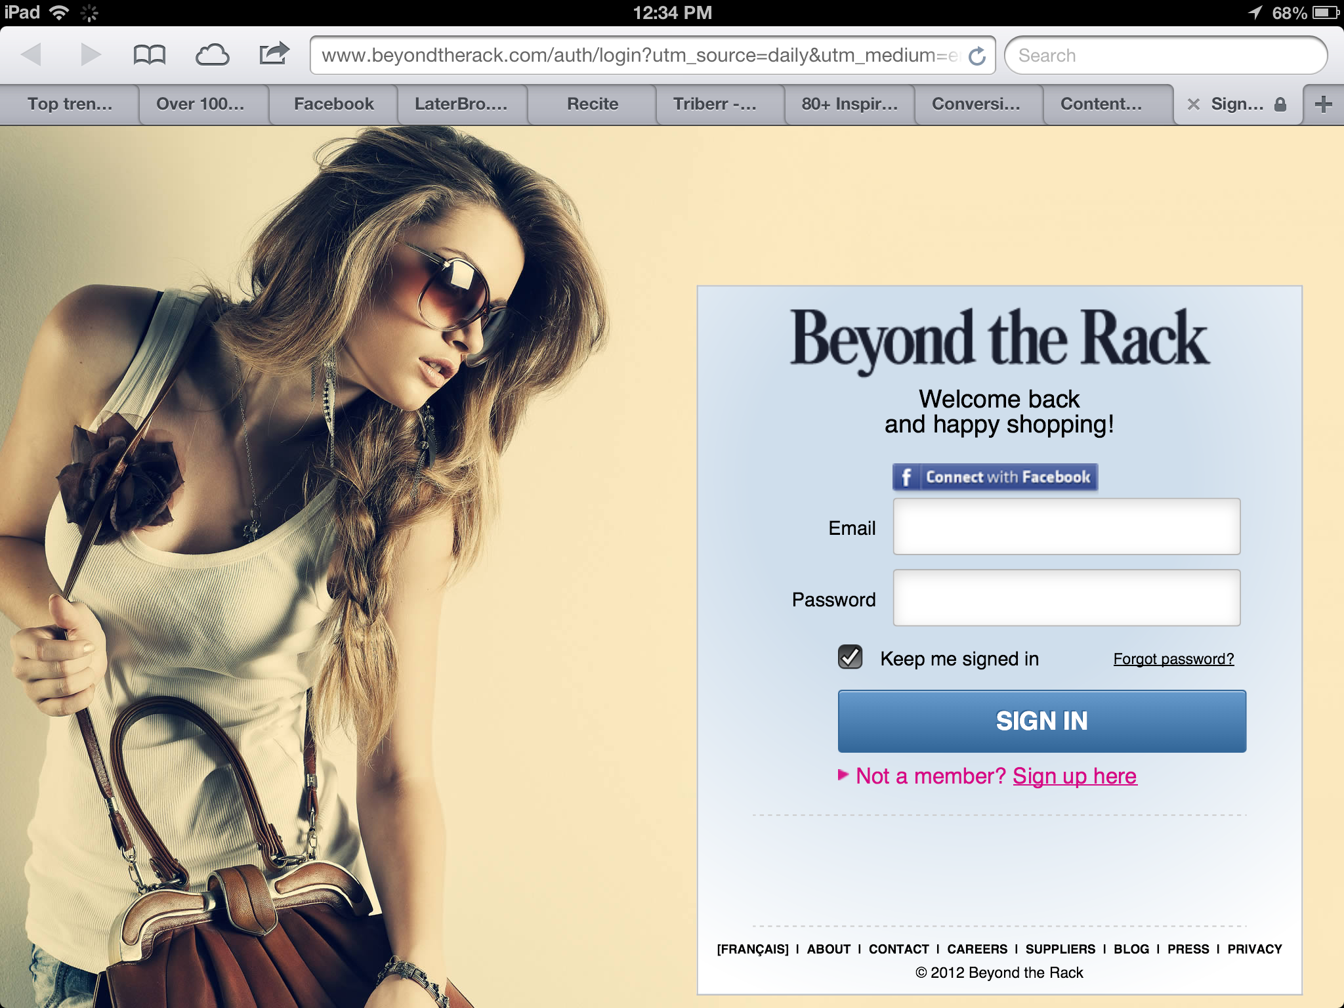
Task: Open iCloud tabs cloud icon
Action: (x=212, y=54)
